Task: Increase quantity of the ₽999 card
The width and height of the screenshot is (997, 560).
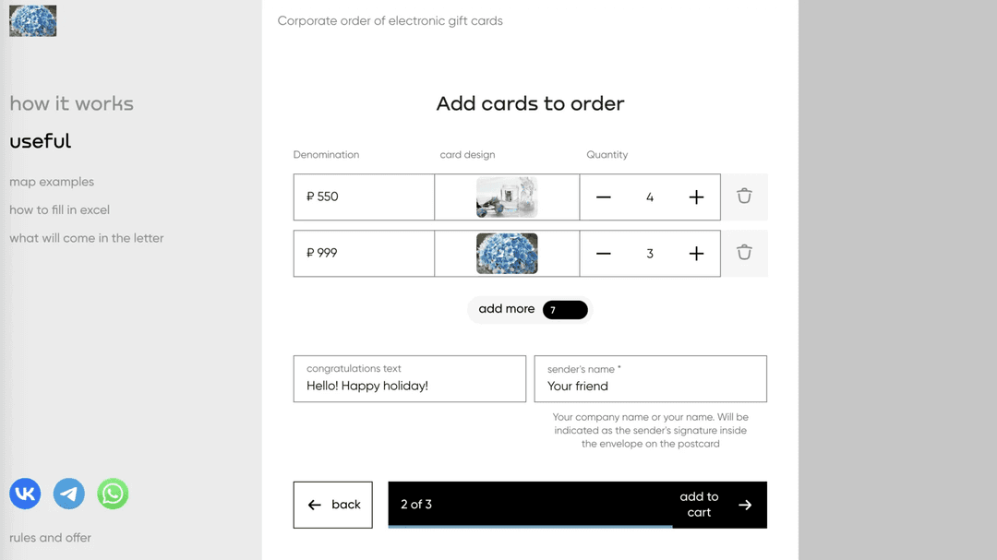Action: point(696,253)
